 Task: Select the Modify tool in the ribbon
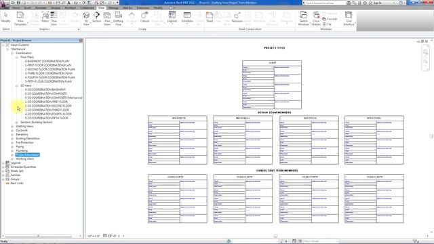(5, 18)
